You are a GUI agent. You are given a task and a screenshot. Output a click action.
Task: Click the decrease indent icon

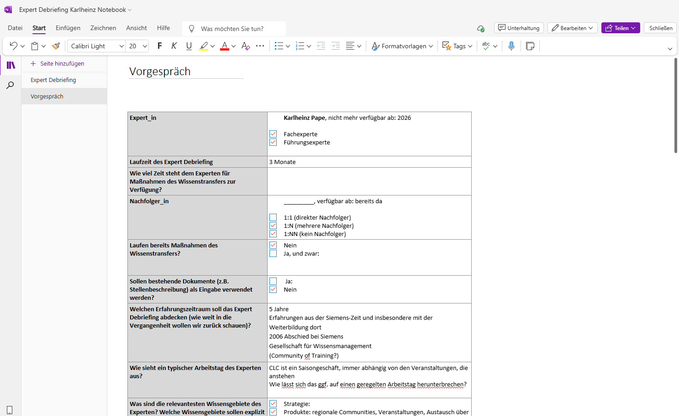[x=321, y=46]
